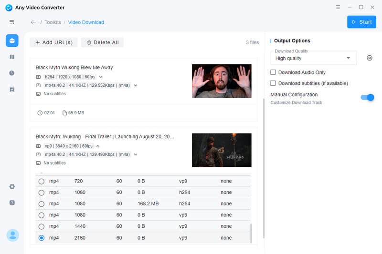Click the file size icon beside 65.9 MB
Viewport: 382px width, 254px height.
click(x=64, y=113)
